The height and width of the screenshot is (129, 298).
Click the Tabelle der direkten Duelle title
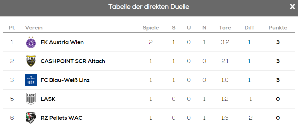pyautogui.click(x=149, y=7)
